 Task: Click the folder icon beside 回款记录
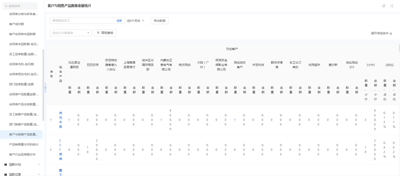[x=6, y=174]
